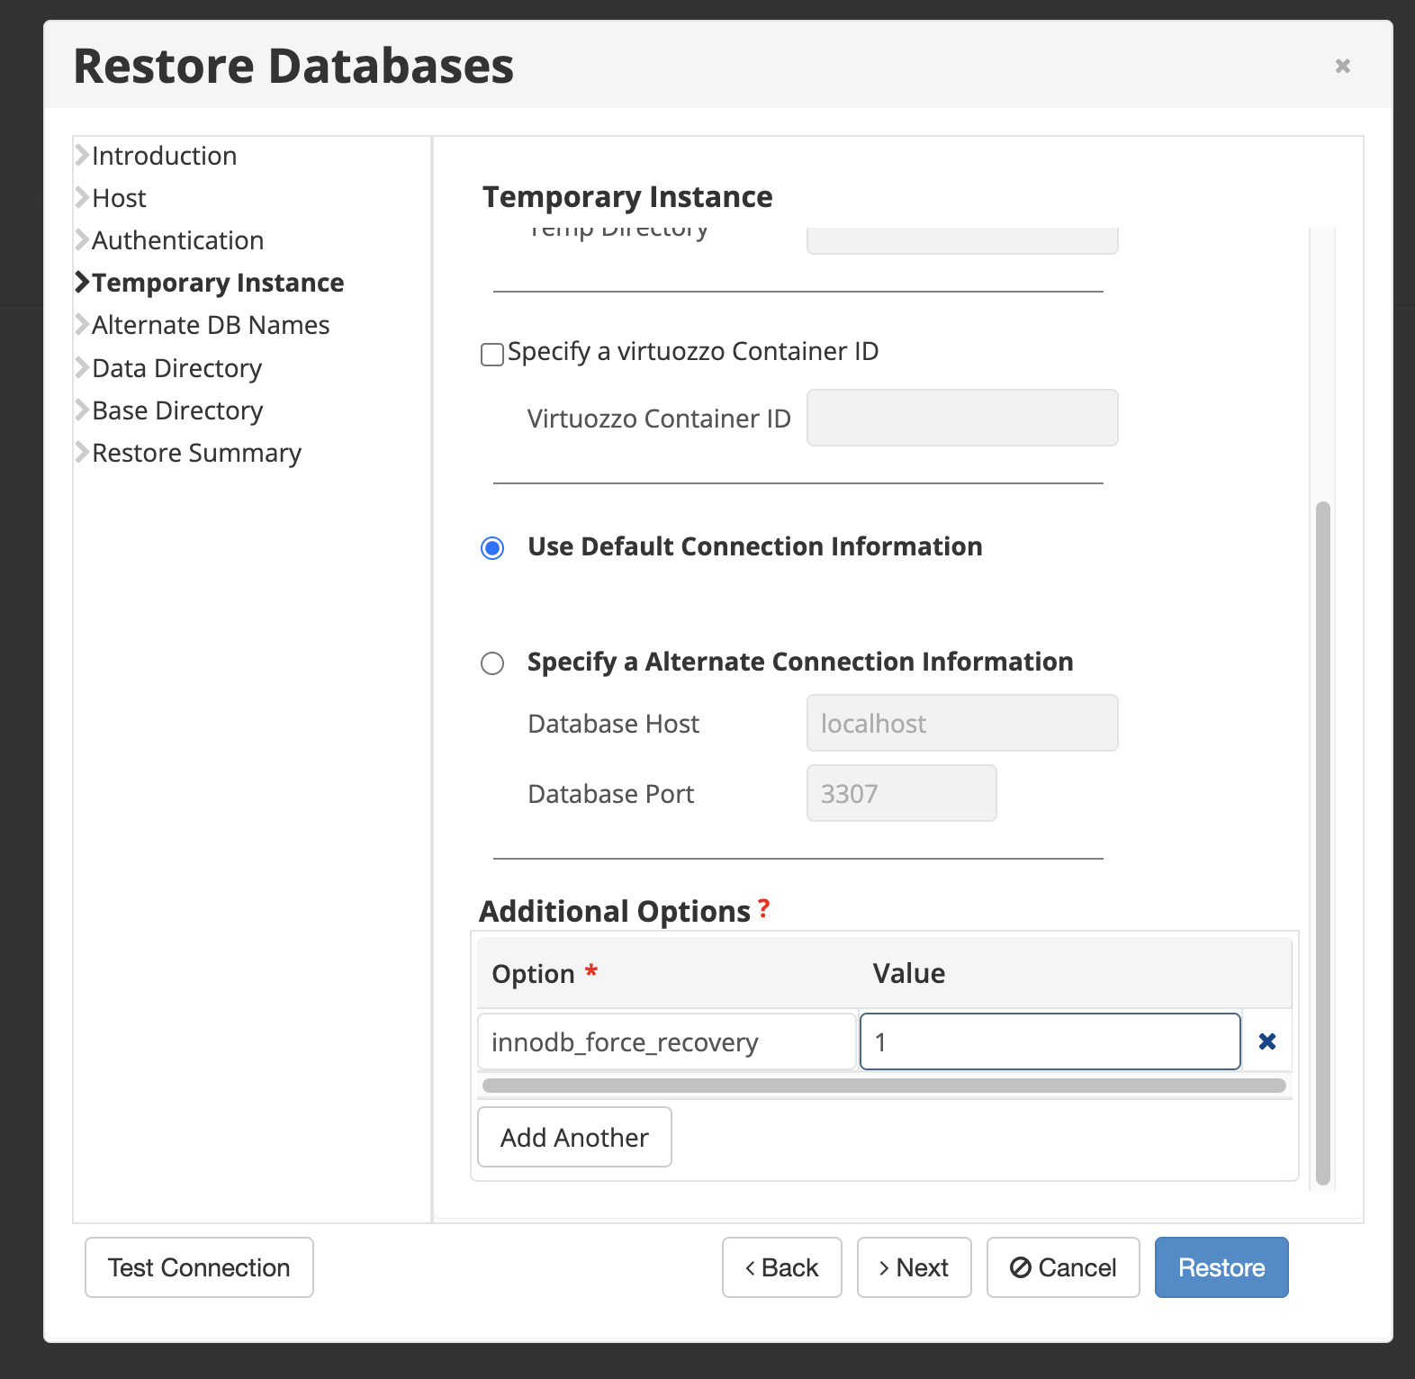The image size is (1415, 1379).
Task: Click the chevron beside Introduction step
Action: coord(82,156)
